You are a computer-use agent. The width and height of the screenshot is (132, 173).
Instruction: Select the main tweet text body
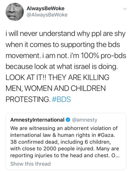[66, 67]
